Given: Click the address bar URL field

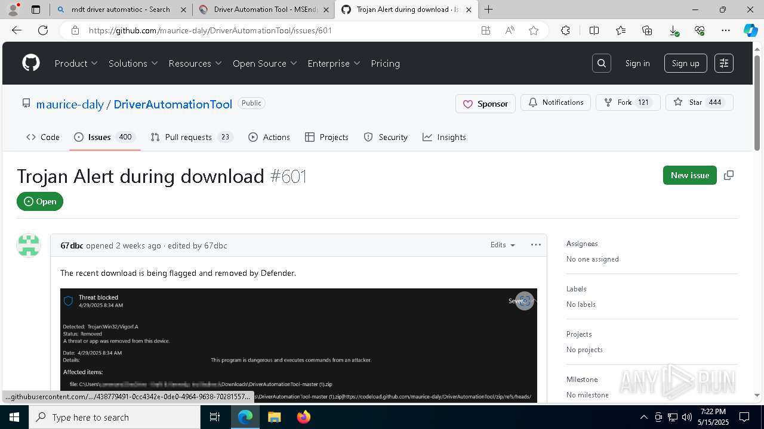Looking at the screenshot, I should [281, 30].
